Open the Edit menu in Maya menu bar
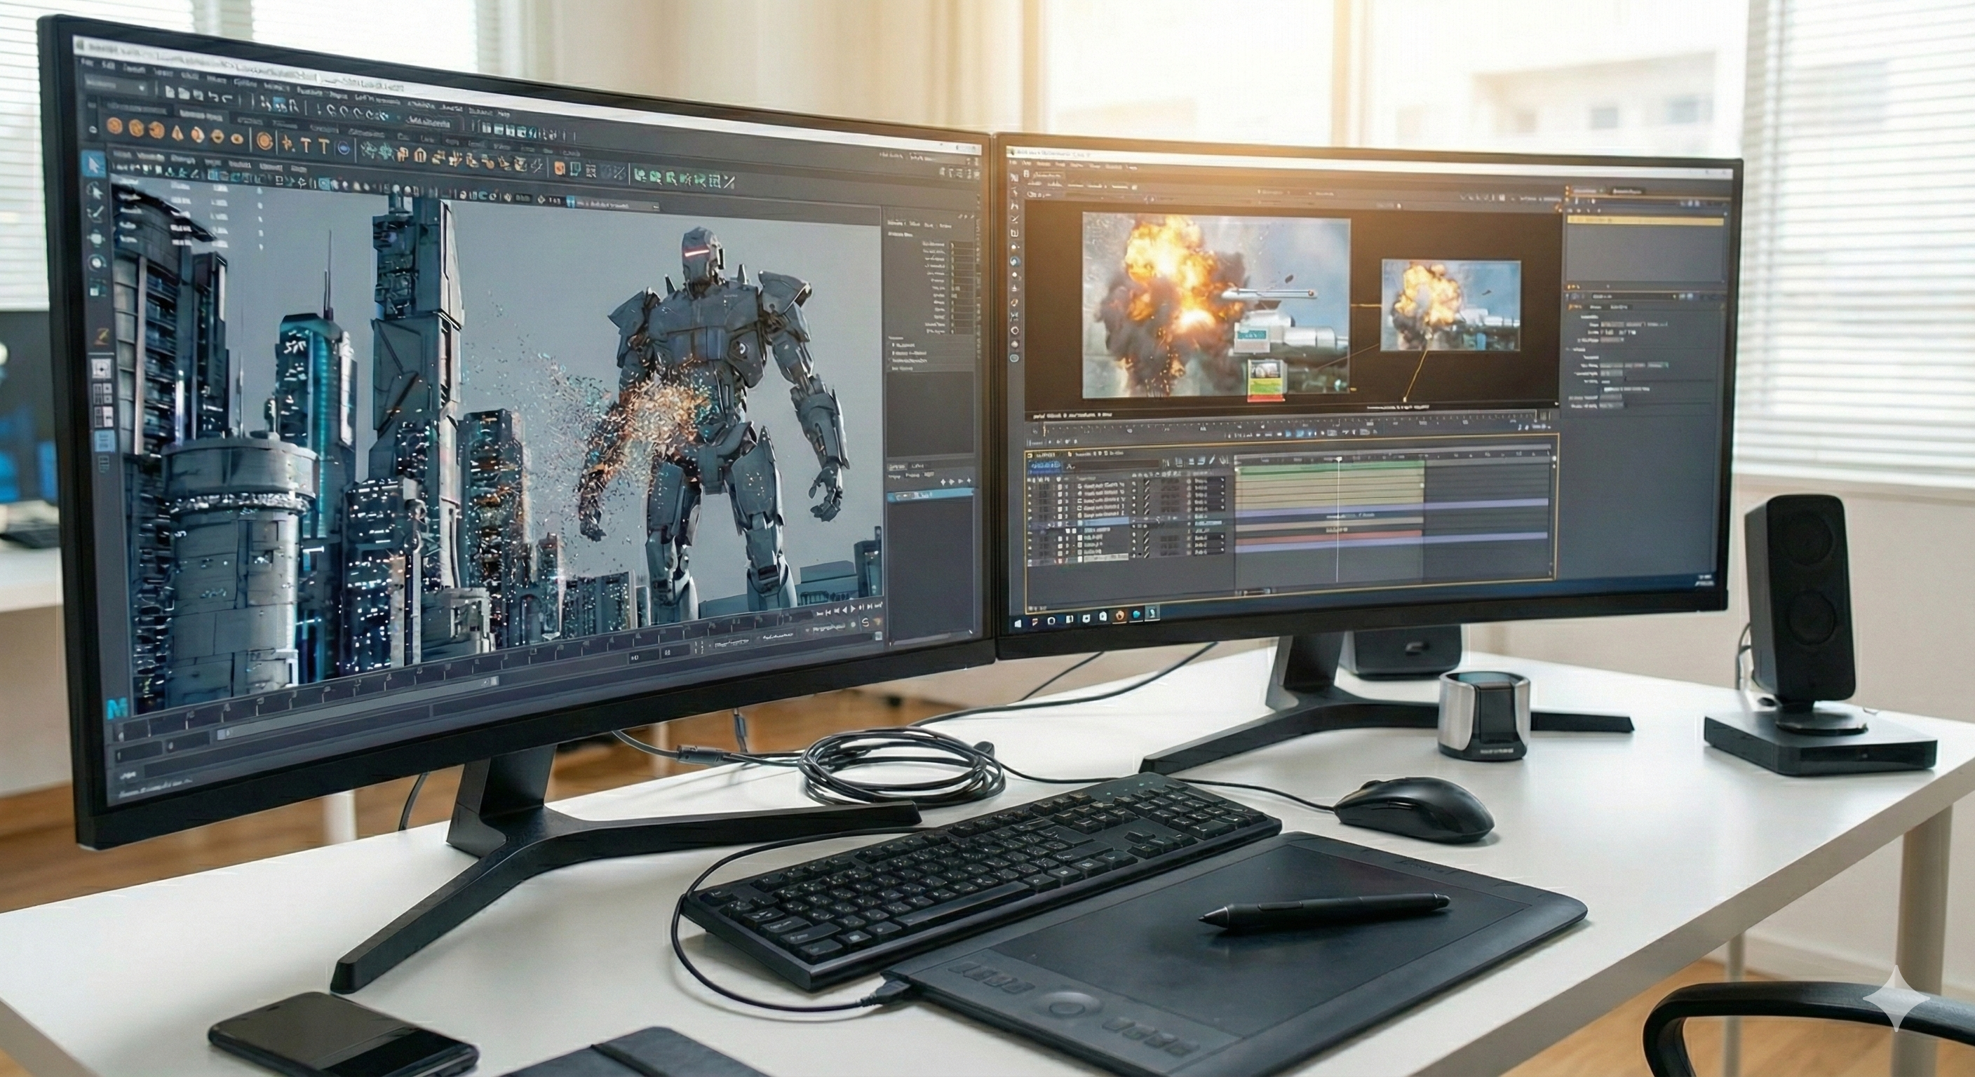 [x=108, y=66]
